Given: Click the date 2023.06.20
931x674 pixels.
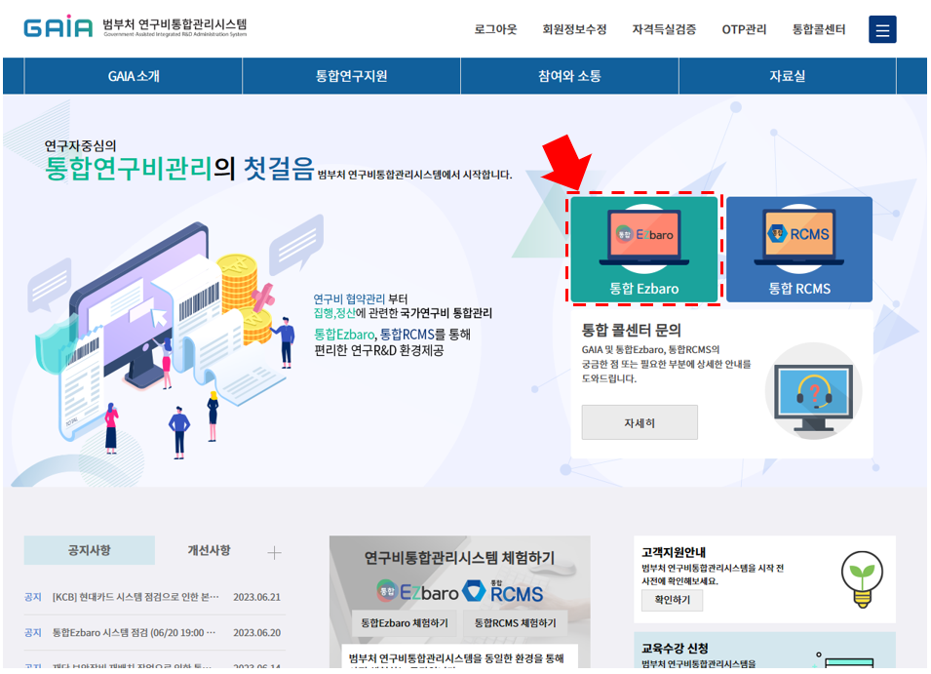Looking at the screenshot, I should 256,632.
